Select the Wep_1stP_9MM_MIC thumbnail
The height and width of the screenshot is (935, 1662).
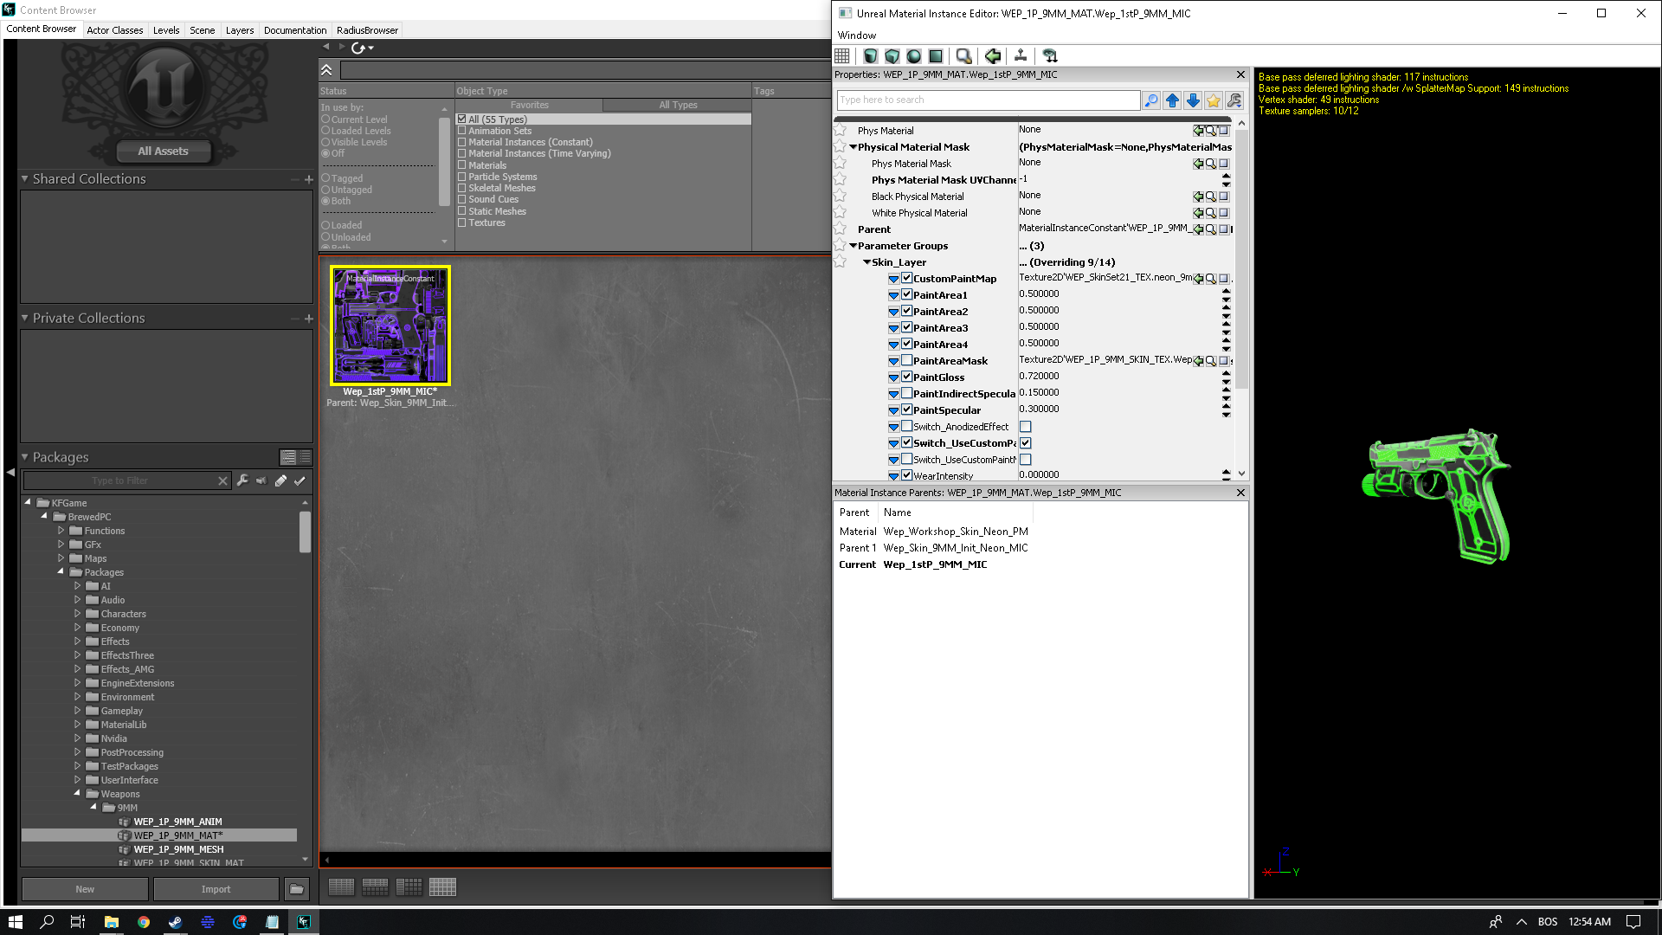390,326
